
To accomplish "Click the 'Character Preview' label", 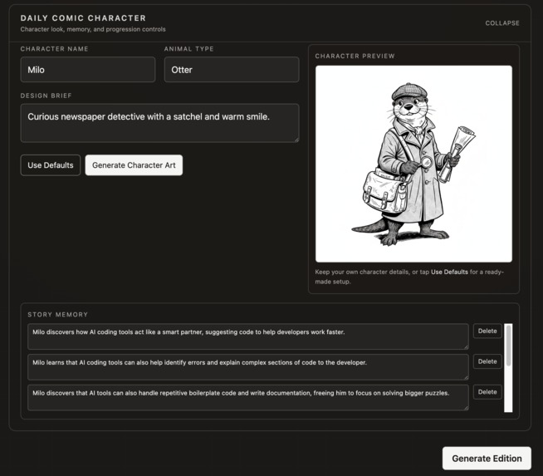I will (355, 56).
